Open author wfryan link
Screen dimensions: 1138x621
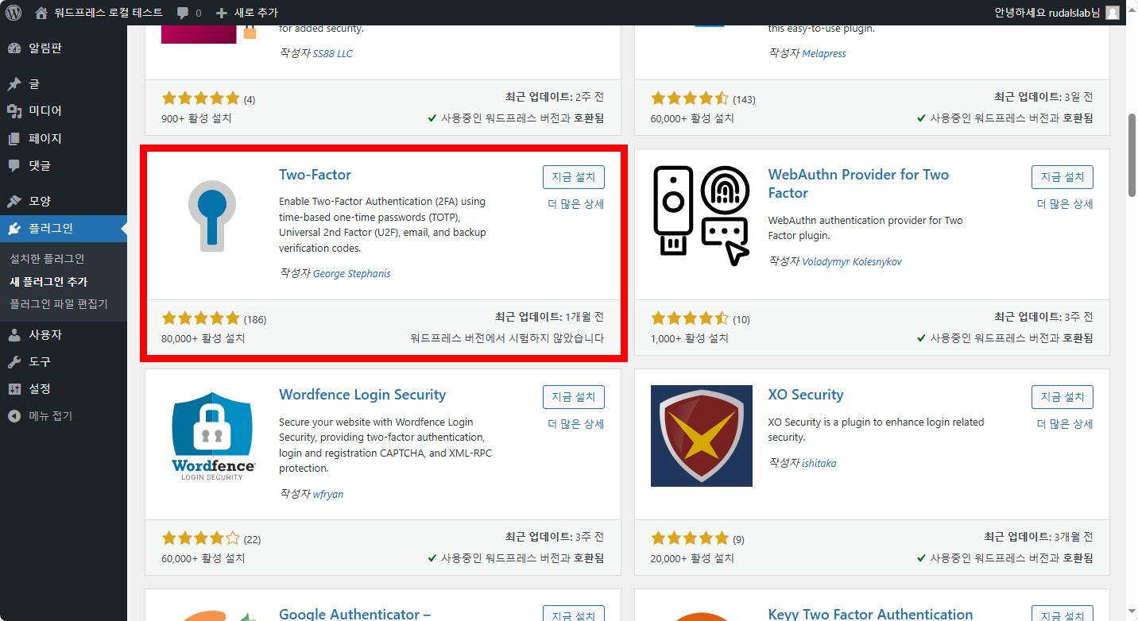[x=328, y=494]
